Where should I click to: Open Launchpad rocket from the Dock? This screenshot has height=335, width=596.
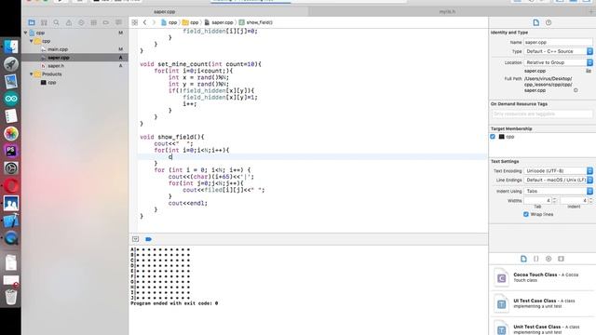[11, 64]
